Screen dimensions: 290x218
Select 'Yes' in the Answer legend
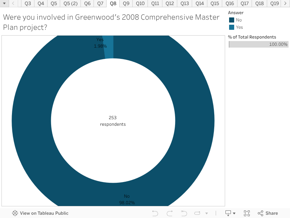[x=239, y=27]
